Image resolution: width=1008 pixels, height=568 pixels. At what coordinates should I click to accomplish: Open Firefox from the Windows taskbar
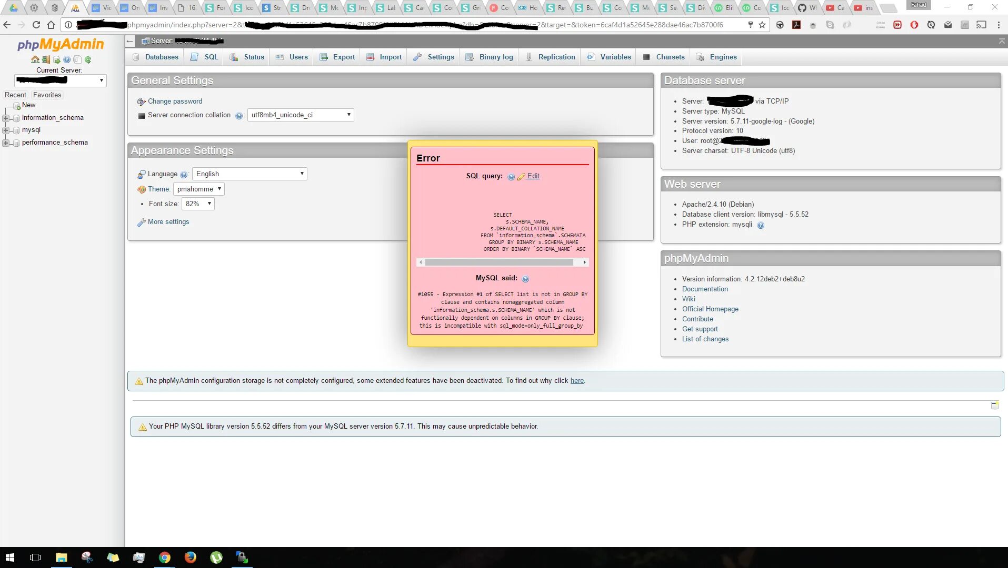tap(191, 557)
